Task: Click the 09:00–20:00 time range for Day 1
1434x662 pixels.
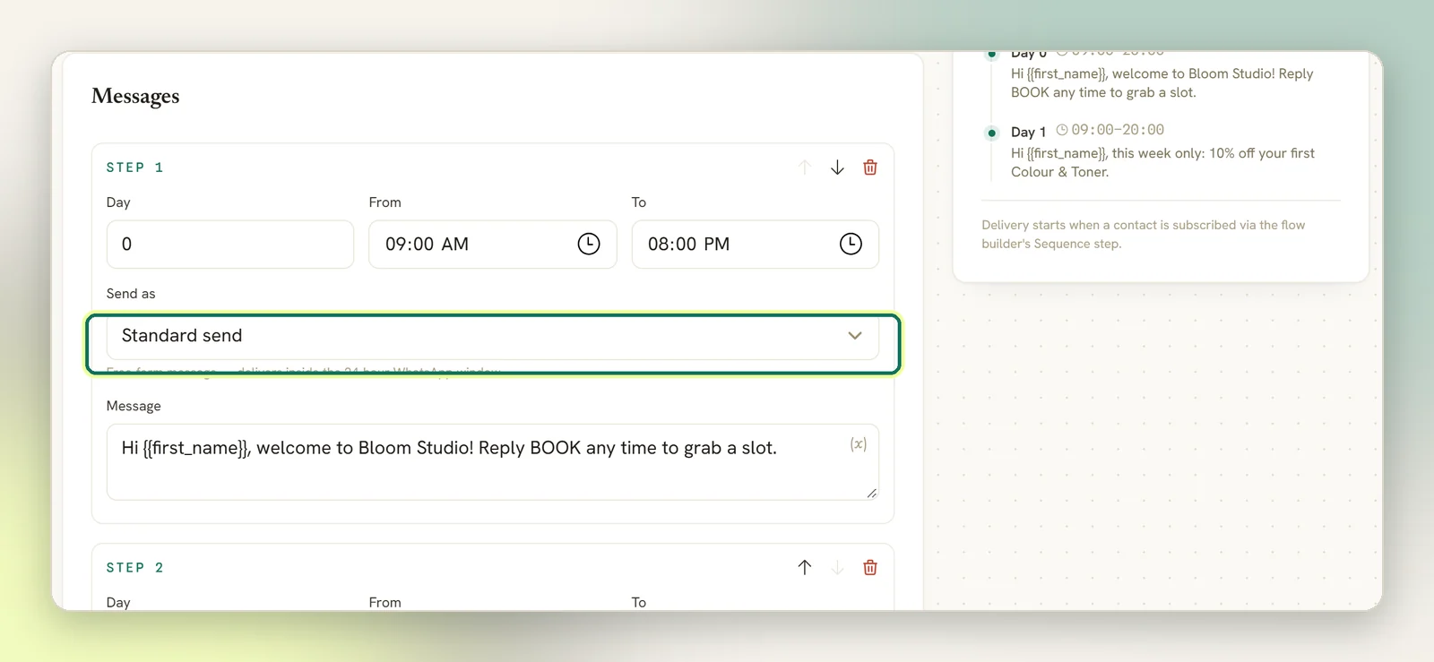Action: pos(1118,130)
